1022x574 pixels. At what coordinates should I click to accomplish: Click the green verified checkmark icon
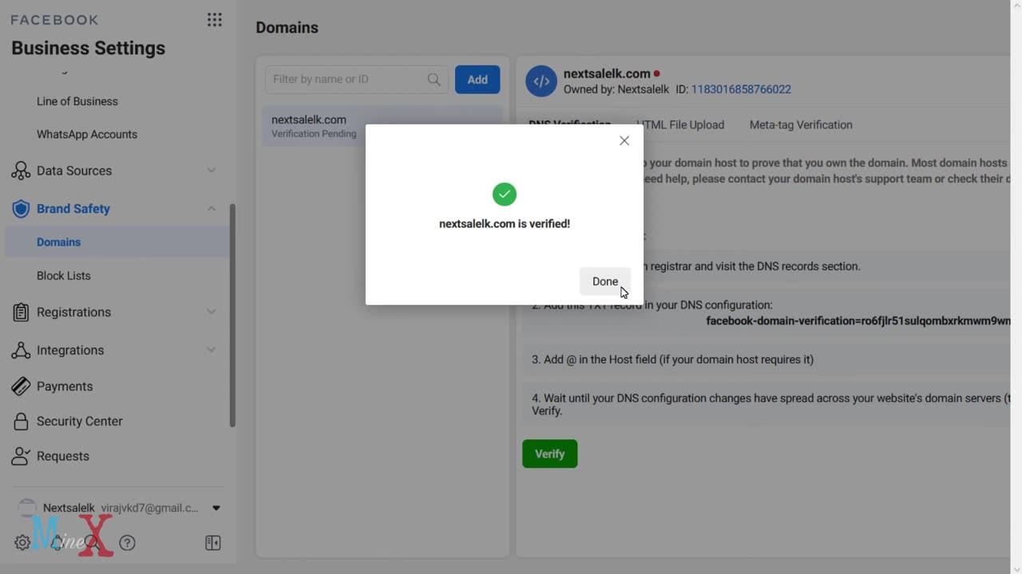(505, 195)
